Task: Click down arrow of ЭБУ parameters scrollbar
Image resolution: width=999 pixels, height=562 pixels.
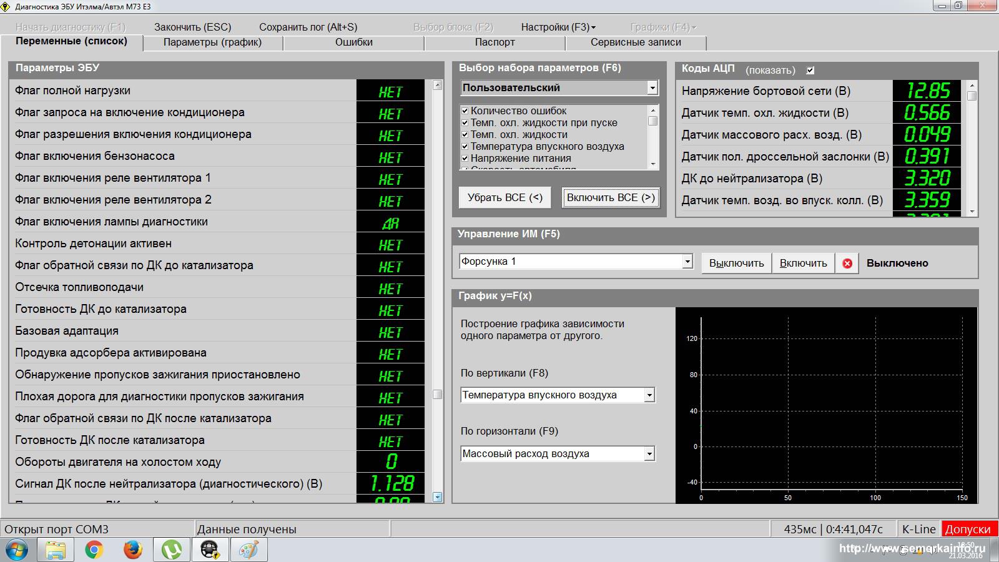Action: point(437,497)
